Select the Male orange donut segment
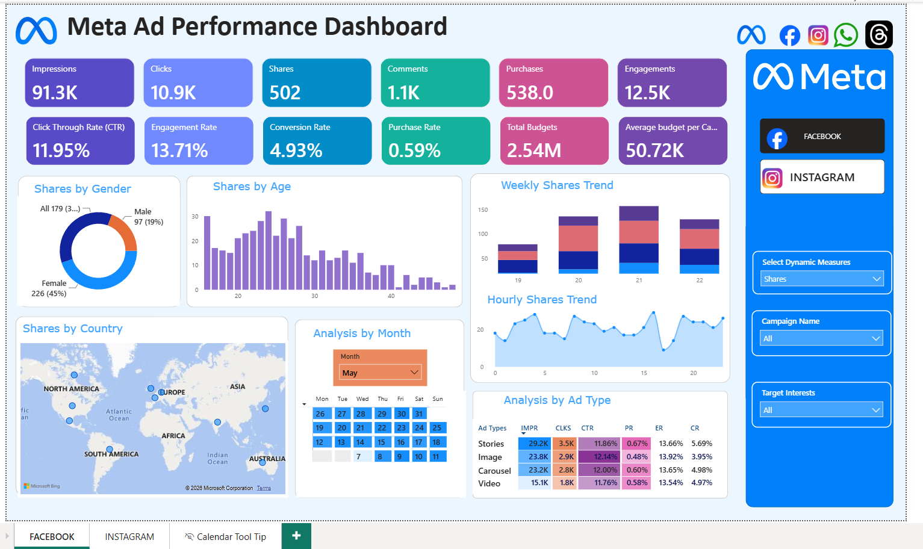Viewport: 923px width, 549px height. click(125, 231)
